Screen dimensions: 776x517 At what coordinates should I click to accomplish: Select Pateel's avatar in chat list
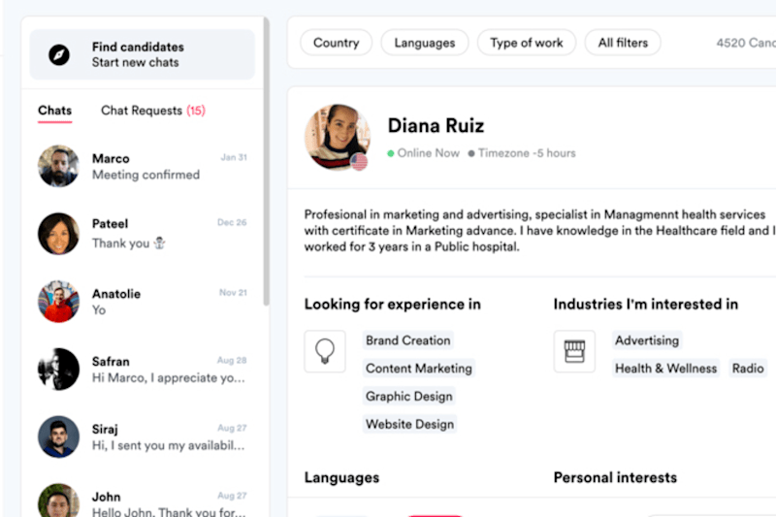tap(58, 234)
